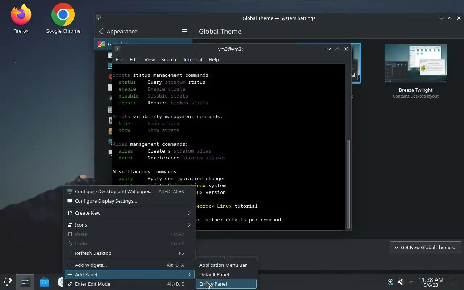Open the clock showing 11:28 AM
This screenshot has height=290, width=464.
(x=431, y=282)
